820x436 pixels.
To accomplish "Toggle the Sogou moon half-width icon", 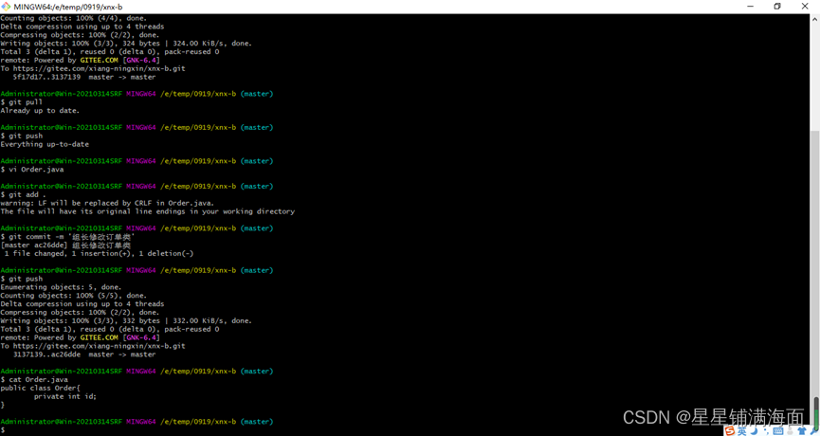I will (754, 430).
